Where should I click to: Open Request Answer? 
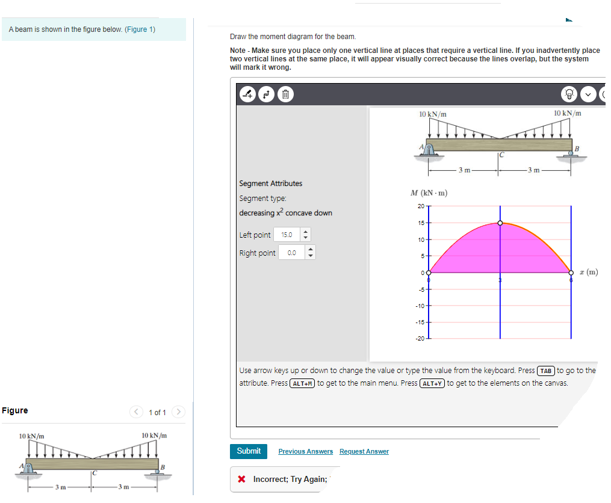click(364, 451)
